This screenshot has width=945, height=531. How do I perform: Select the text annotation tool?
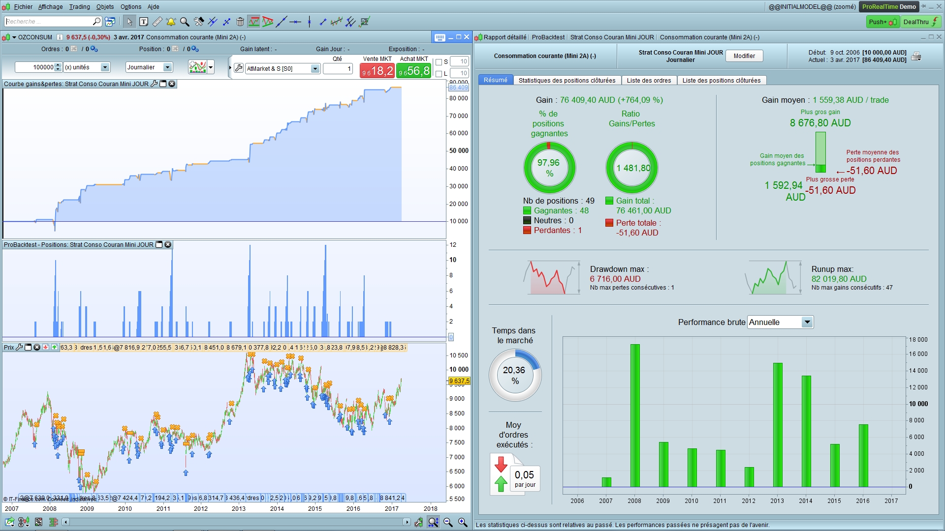tap(144, 22)
